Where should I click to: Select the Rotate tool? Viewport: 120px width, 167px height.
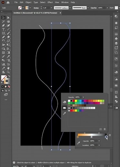pyautogui.click(x=4, y=41)
